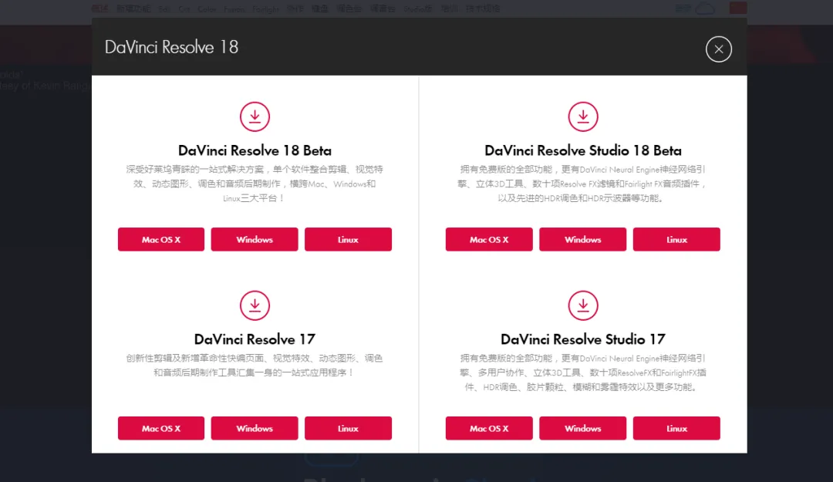Choose Mac OS X under DaVinci Resolve 17
This screenshot has width=833, height=482.
coord(161,428)
